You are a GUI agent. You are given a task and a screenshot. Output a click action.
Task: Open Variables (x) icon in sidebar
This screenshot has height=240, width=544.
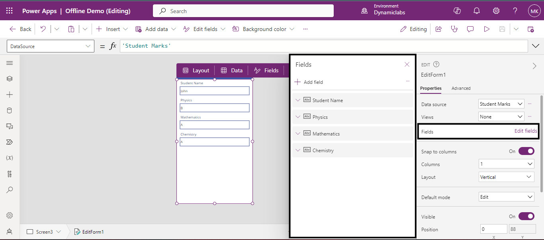coord(10,158)
